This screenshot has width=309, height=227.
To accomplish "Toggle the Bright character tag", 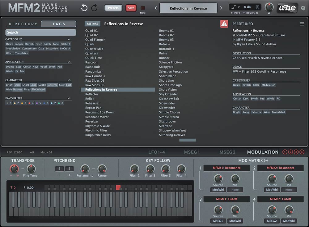I will click(10, 85).
